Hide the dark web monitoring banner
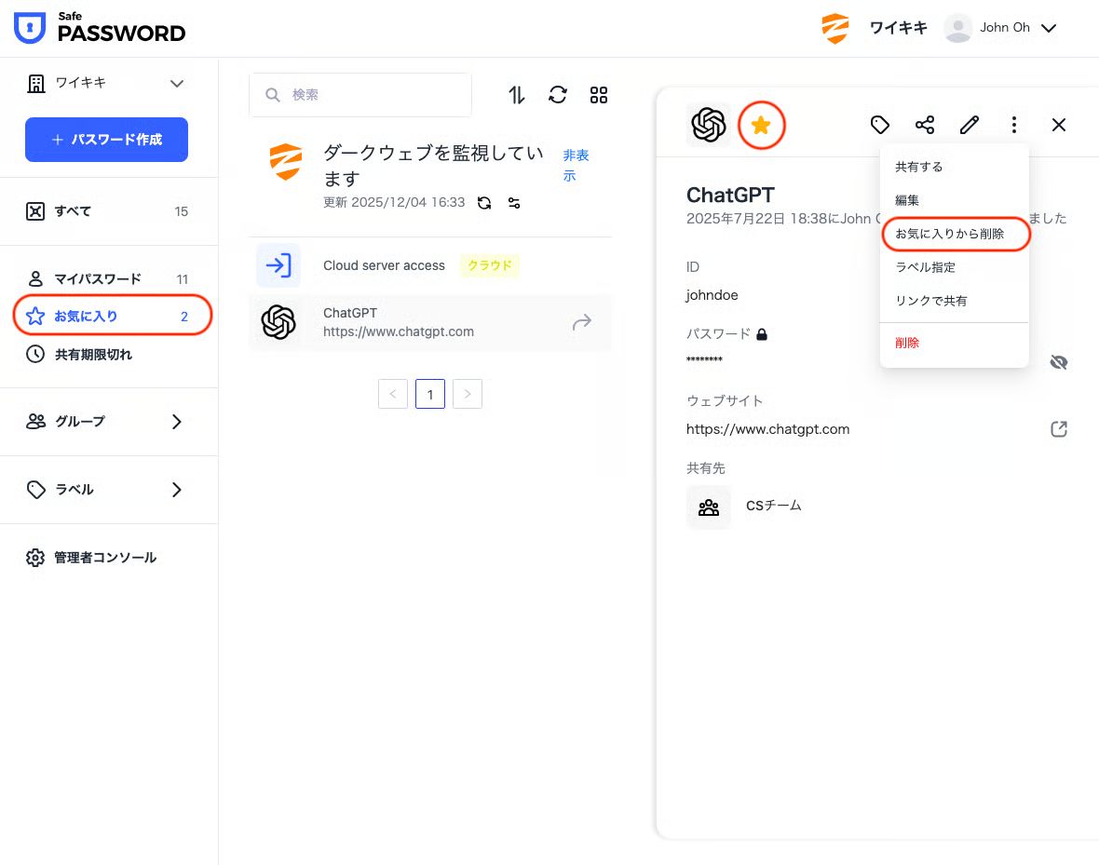Viewport: 1099px width, 865px height. [x=575, y=165]
